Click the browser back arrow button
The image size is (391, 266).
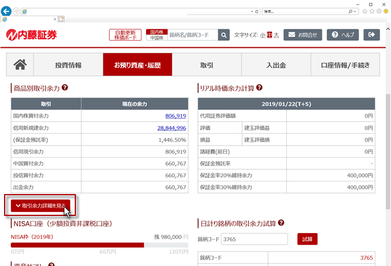point(6,11)
